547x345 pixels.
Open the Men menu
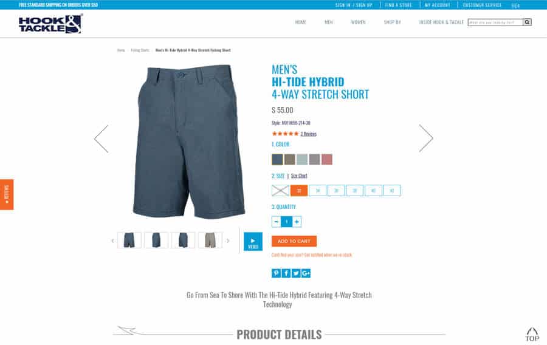(x=329, y=22)
